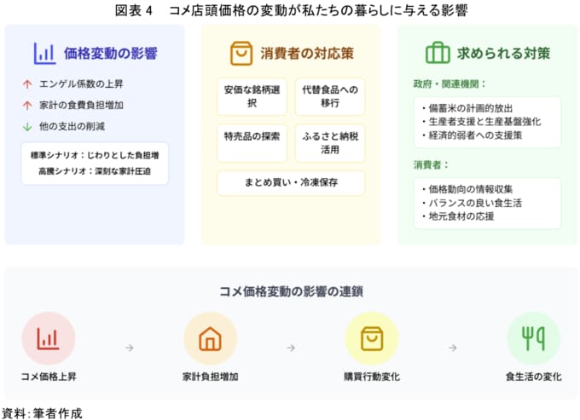Click the green fork and knife icon
580x420 pixels.
(533, 338)
